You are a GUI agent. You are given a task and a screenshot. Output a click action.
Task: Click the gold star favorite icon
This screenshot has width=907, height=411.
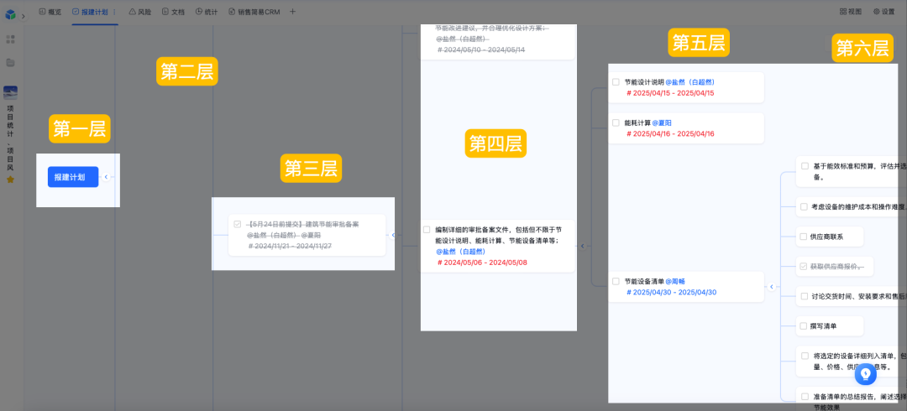click(11, 179)
